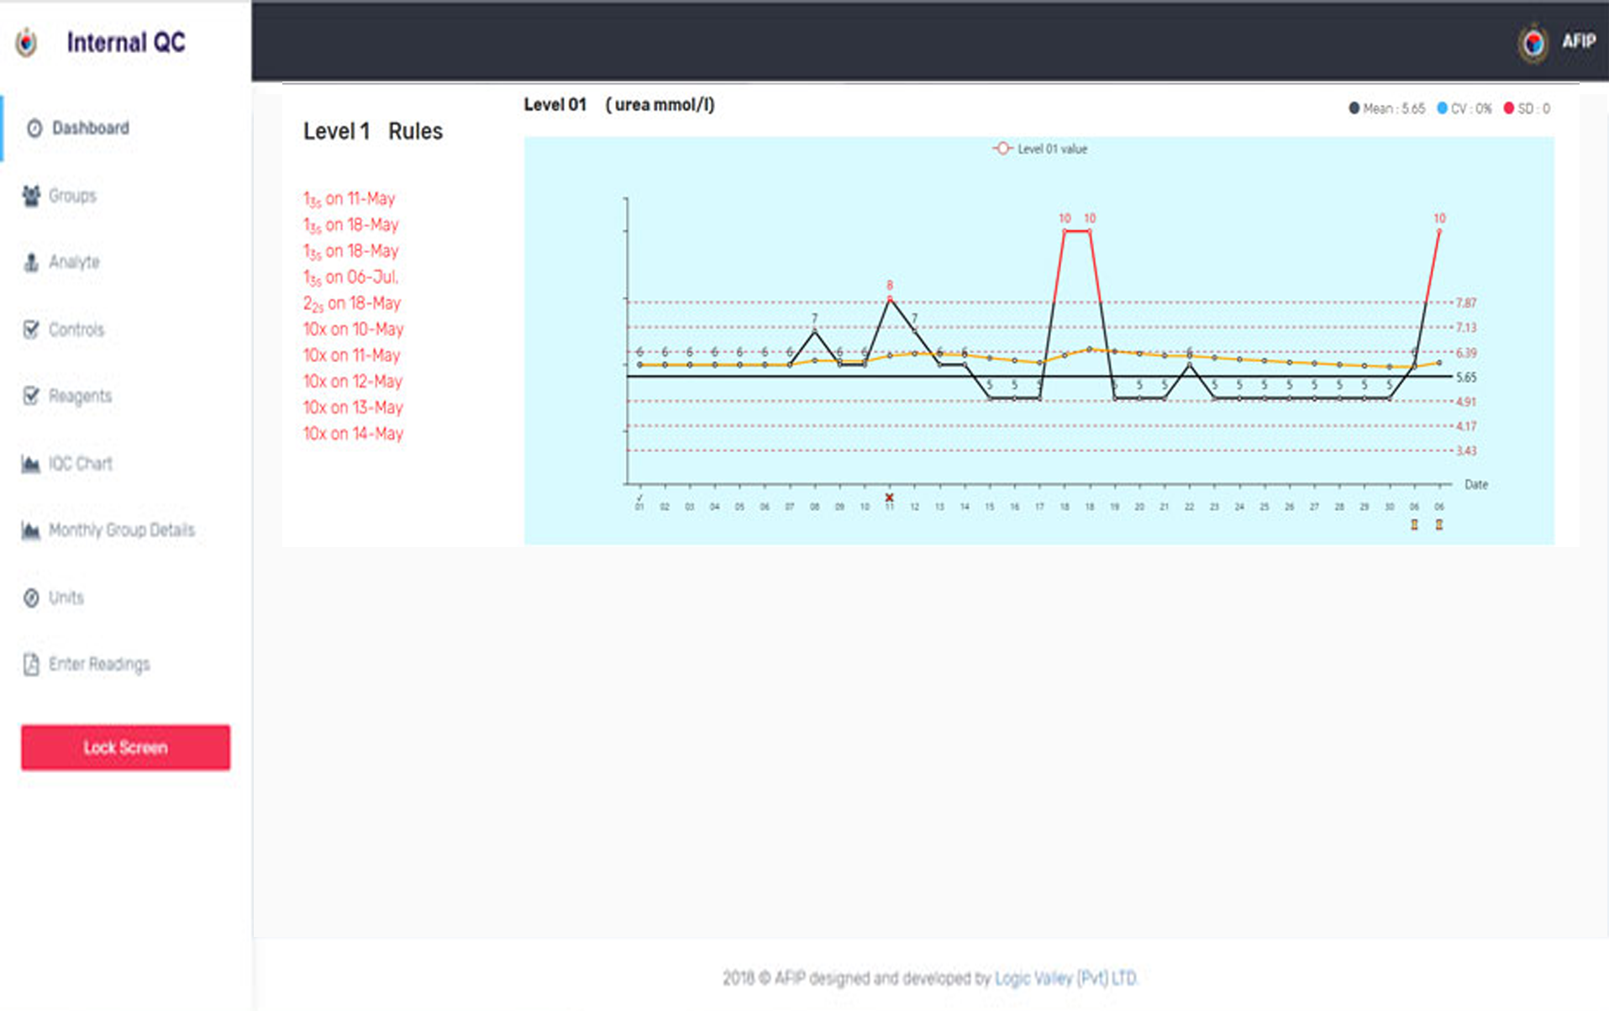
Task: Click the 5.65 mean axis label
Action: pyautogui.click(x=1466, y=377)
